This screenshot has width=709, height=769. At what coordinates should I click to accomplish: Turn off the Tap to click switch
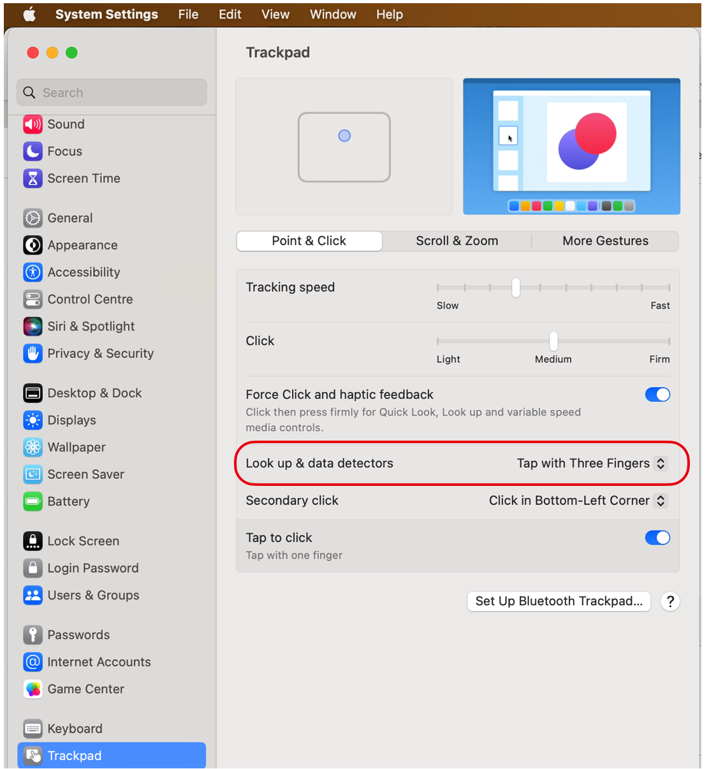[657, 538]
